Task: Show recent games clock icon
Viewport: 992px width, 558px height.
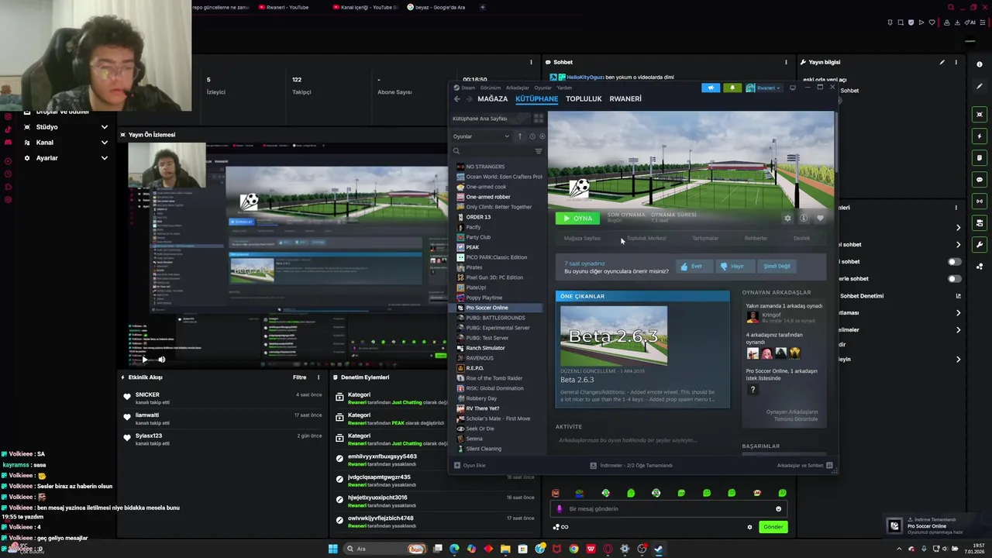Action: coord(532,136)
